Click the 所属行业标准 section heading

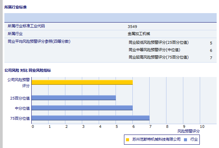pos(15,7)
